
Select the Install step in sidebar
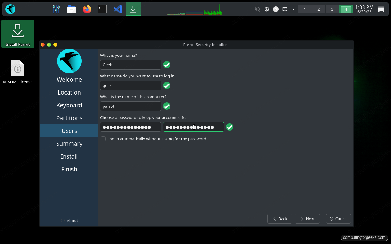point(69,156)
